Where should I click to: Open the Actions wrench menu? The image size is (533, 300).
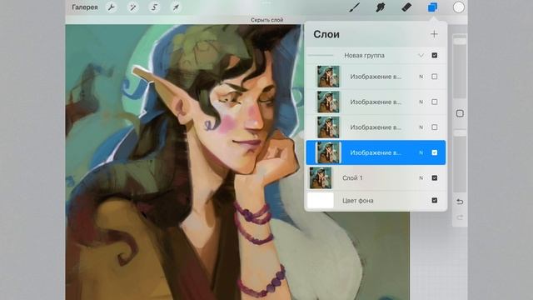point(112,7)
